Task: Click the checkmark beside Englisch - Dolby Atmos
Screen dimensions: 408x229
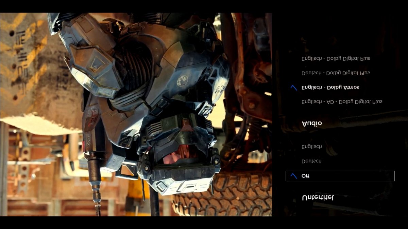Action: (x=294, y=88)
